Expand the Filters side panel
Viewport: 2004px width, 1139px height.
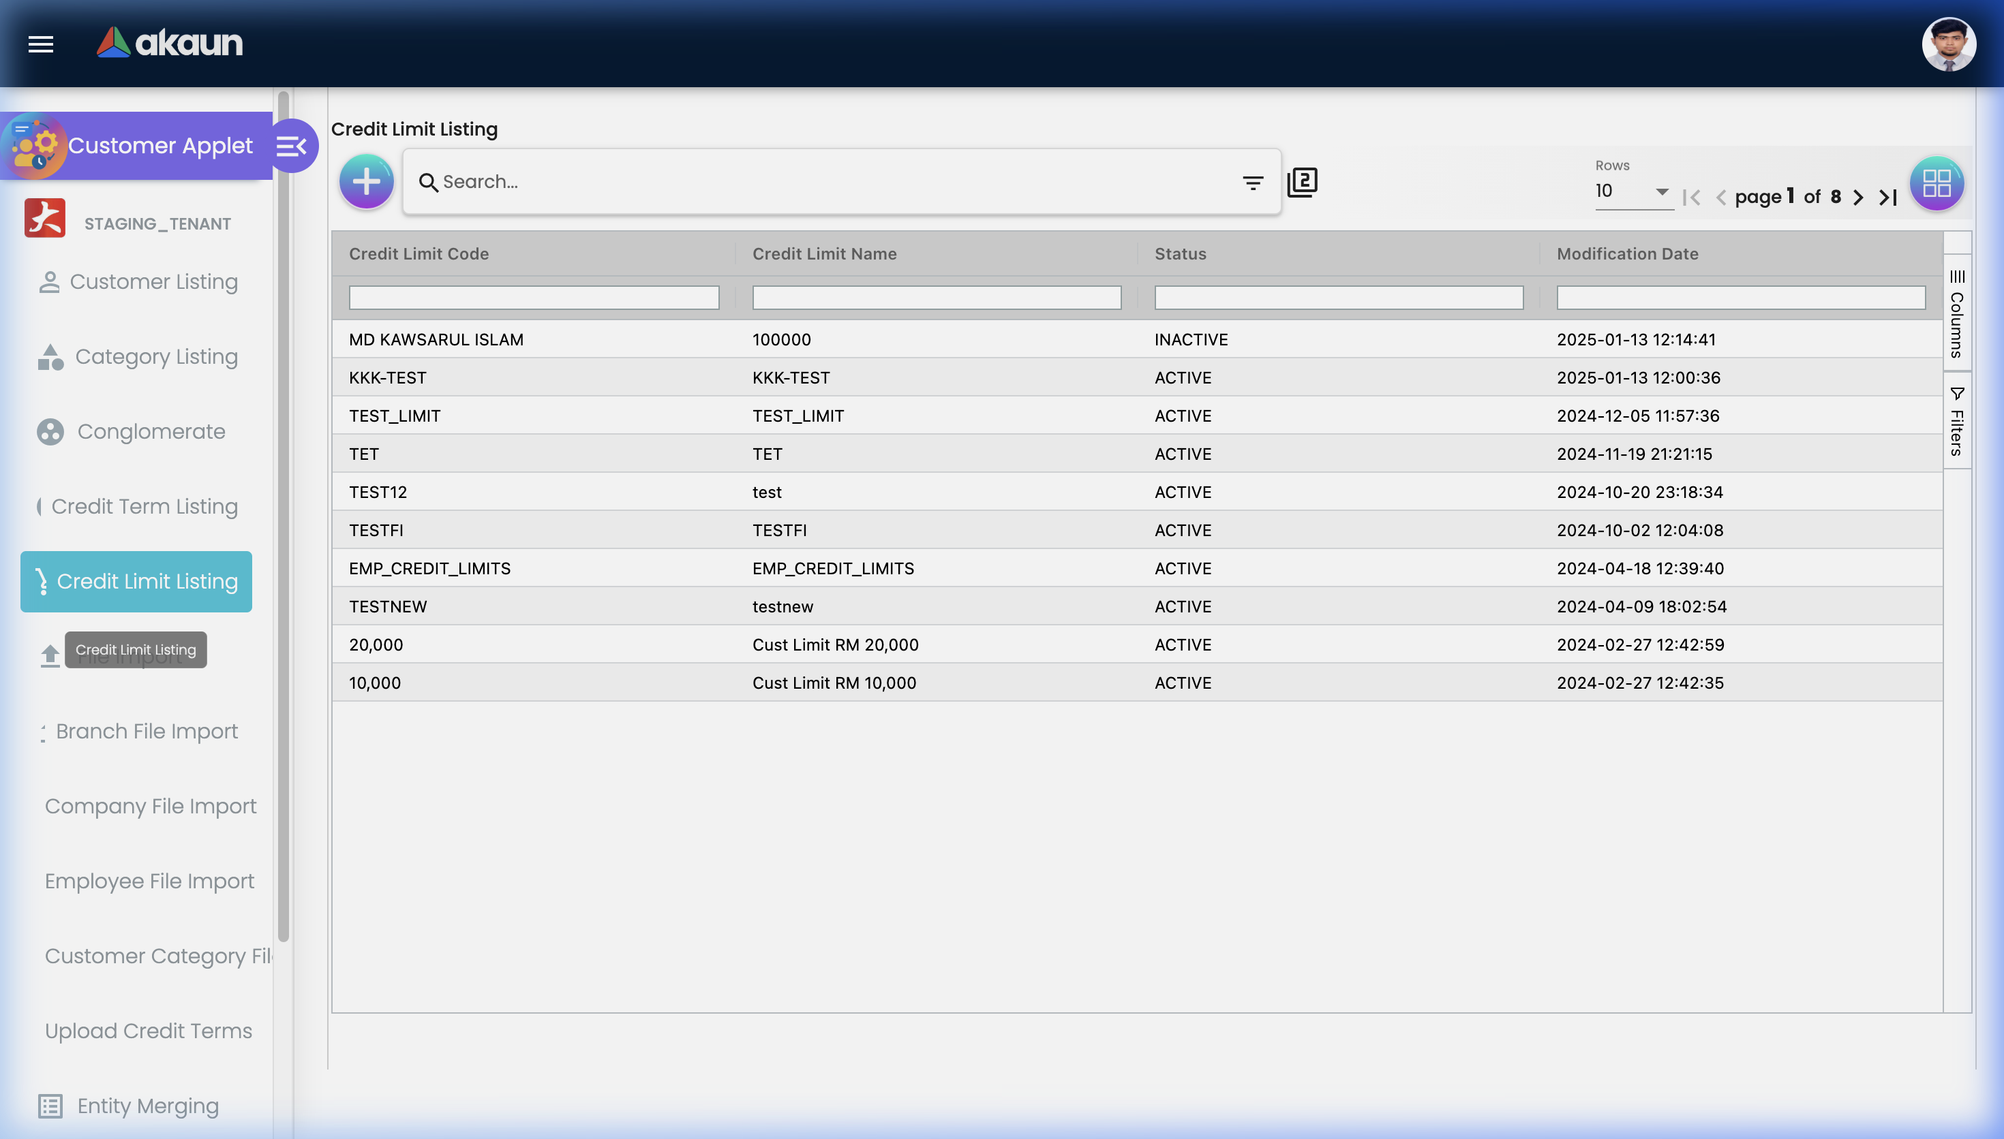point(1957,420)
